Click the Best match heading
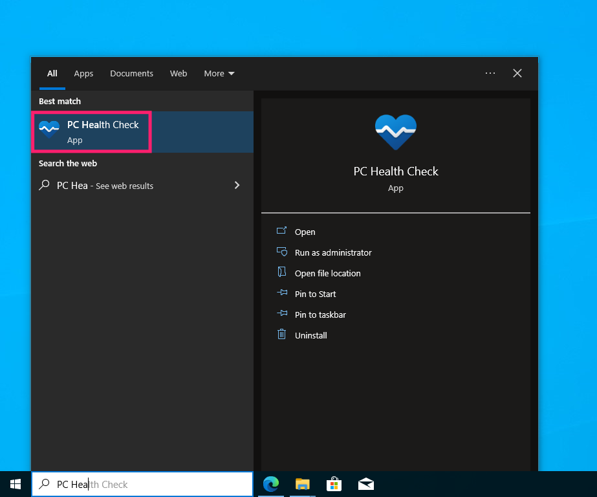Screen dimensions: 597x497 coord(60,102)
